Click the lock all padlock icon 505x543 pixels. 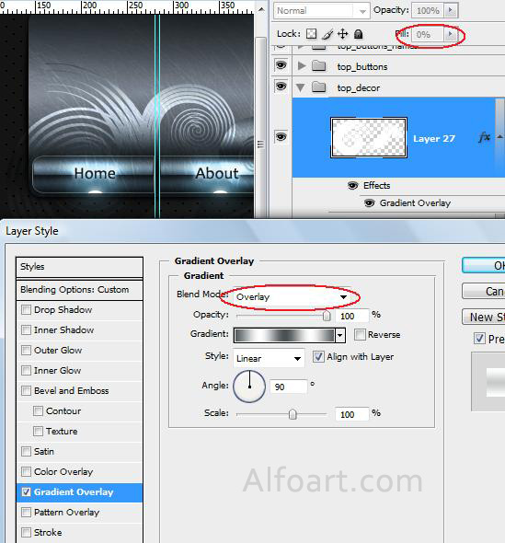(358, 34)
